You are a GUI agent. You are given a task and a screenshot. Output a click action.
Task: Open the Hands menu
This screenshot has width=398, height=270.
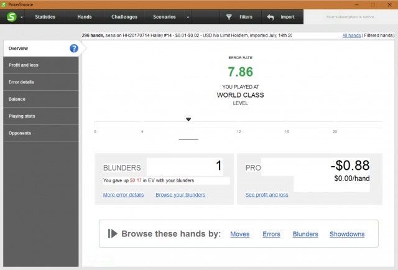coord(85,17)
